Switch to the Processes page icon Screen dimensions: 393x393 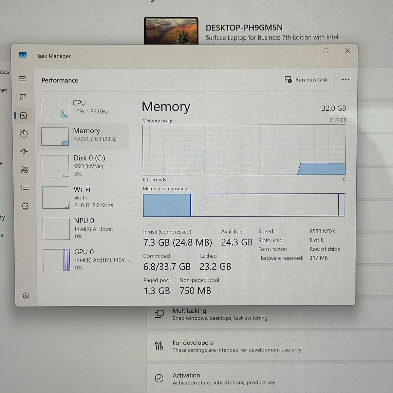[x=23, y=97]
